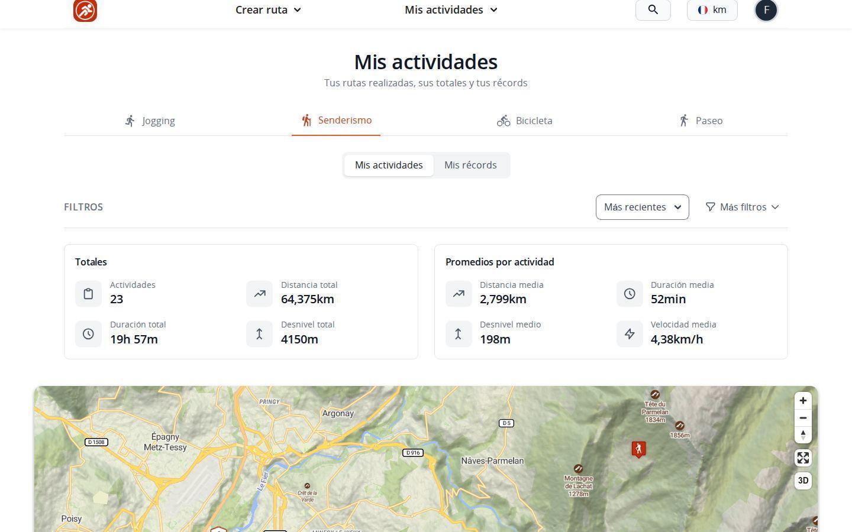This screenshot has width=852, height=532.
Task: Click the trend icon beside Distancia total
Action: (259, 294)
